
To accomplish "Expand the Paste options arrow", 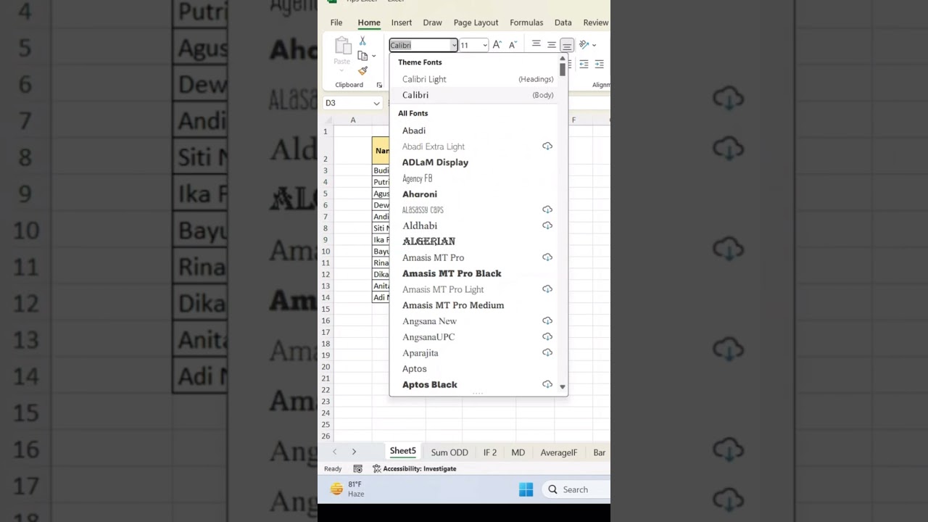I will (x=342, y=71).
